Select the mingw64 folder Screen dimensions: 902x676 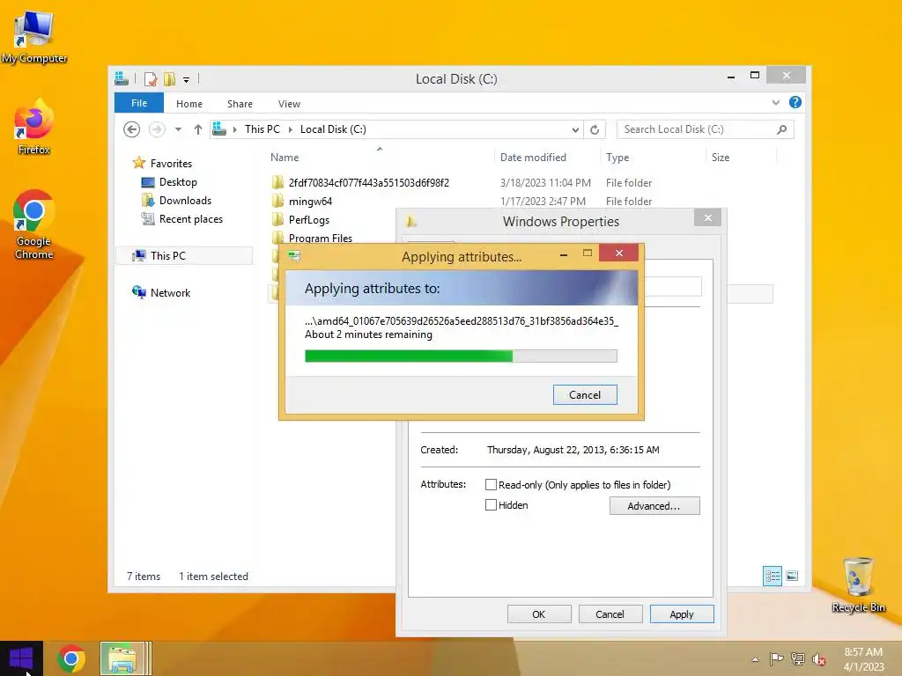pyautogui.click(x=310, y=202)
